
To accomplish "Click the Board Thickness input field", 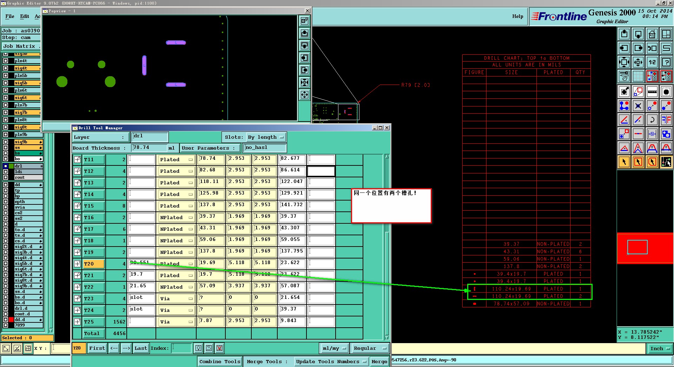I will coord(149,148).
